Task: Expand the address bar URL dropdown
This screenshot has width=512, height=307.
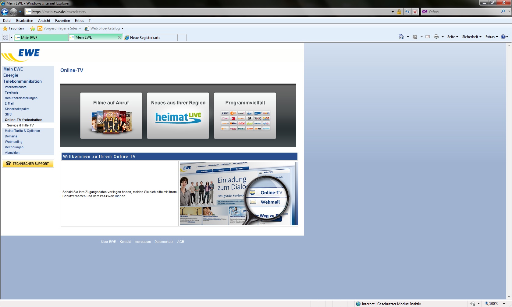Action: (x=393, y=12)
